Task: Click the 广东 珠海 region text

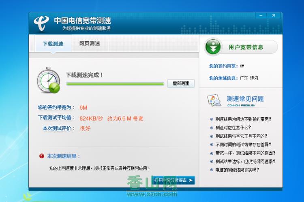Action: pyautogui.click(x=249, y=78)
